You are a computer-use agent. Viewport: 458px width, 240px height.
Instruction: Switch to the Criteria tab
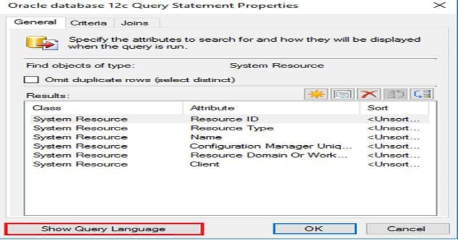(88, 23)
